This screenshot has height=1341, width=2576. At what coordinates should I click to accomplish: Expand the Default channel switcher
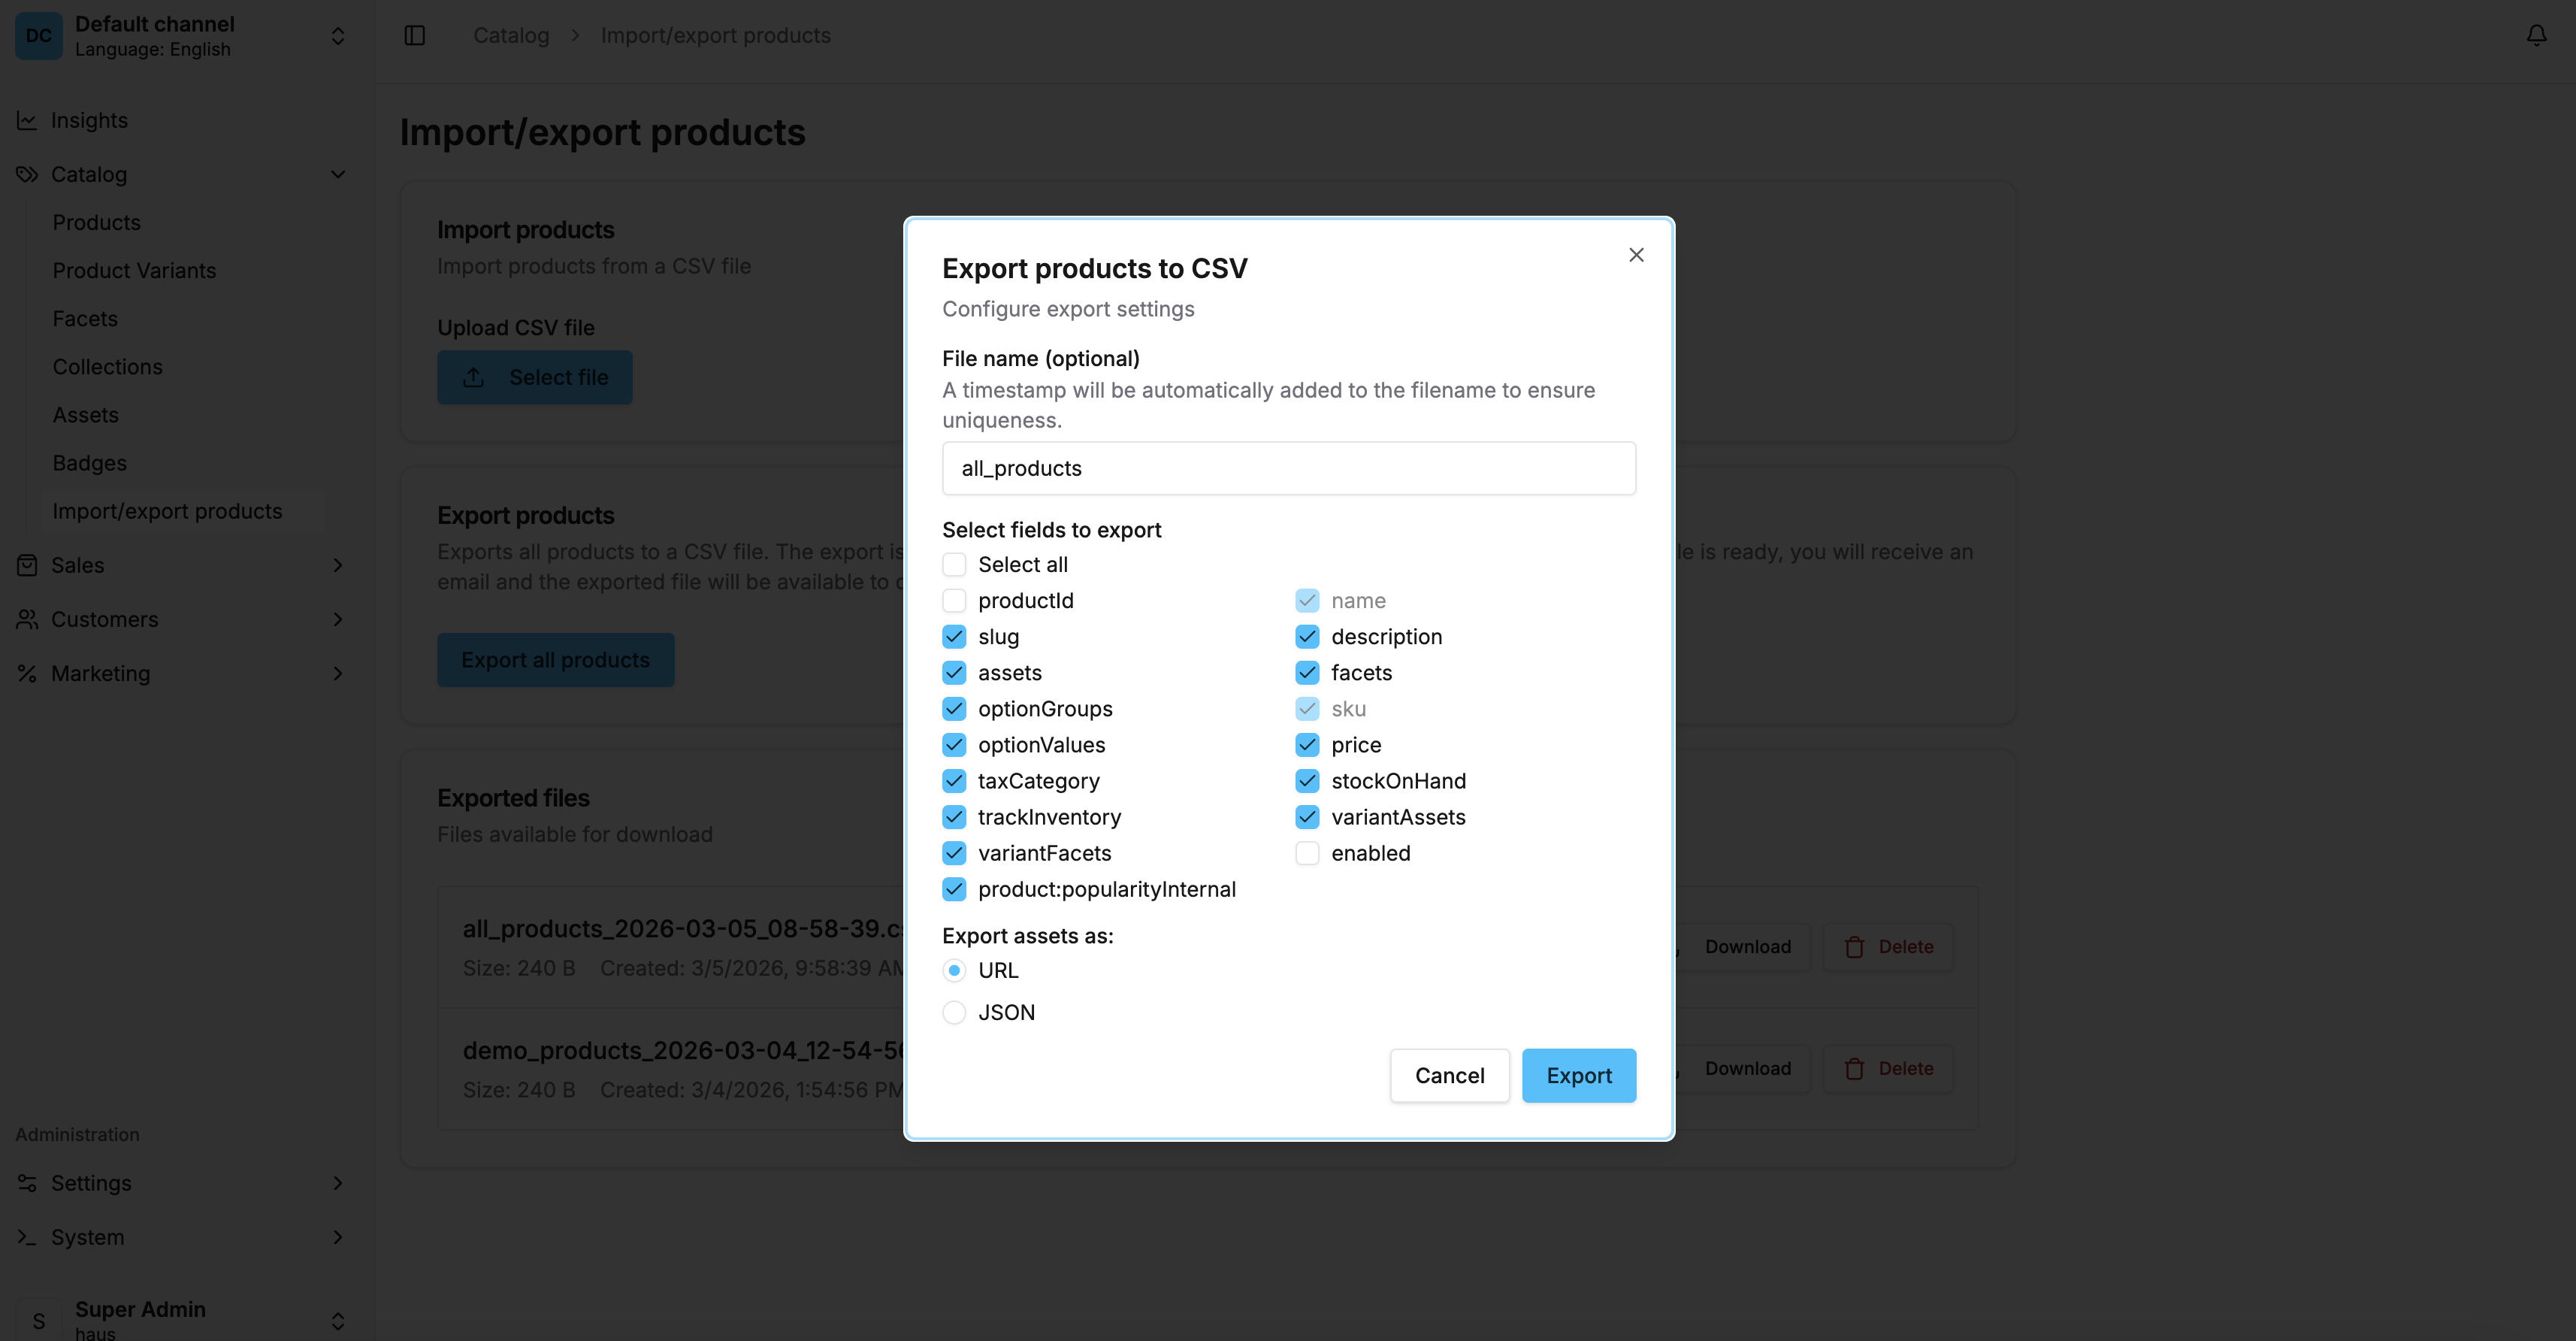tap(337, 35)
